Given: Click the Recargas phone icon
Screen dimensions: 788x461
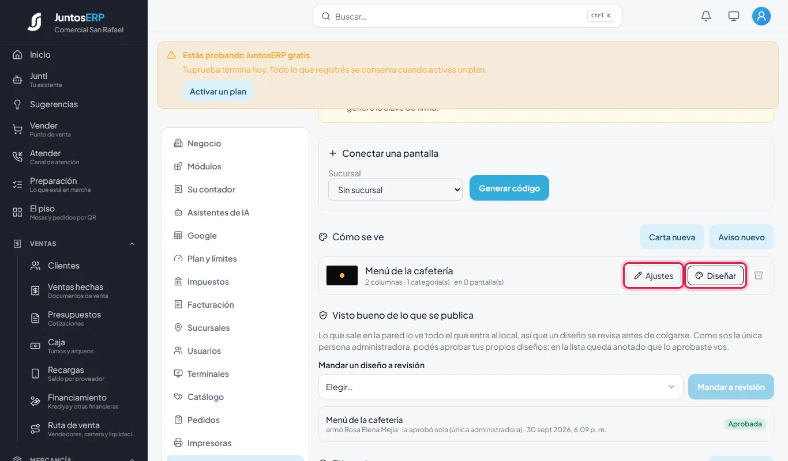Looking at the screenshot, I should tap(35, 374).
